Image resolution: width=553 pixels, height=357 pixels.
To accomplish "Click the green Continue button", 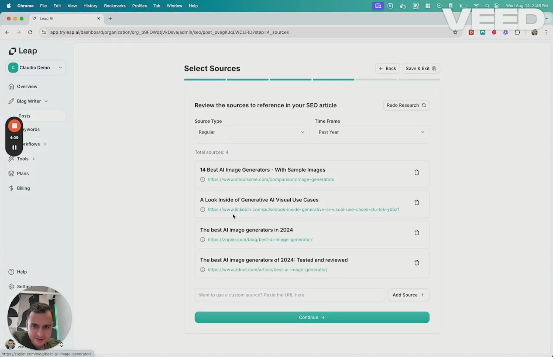I will point(311,317).
